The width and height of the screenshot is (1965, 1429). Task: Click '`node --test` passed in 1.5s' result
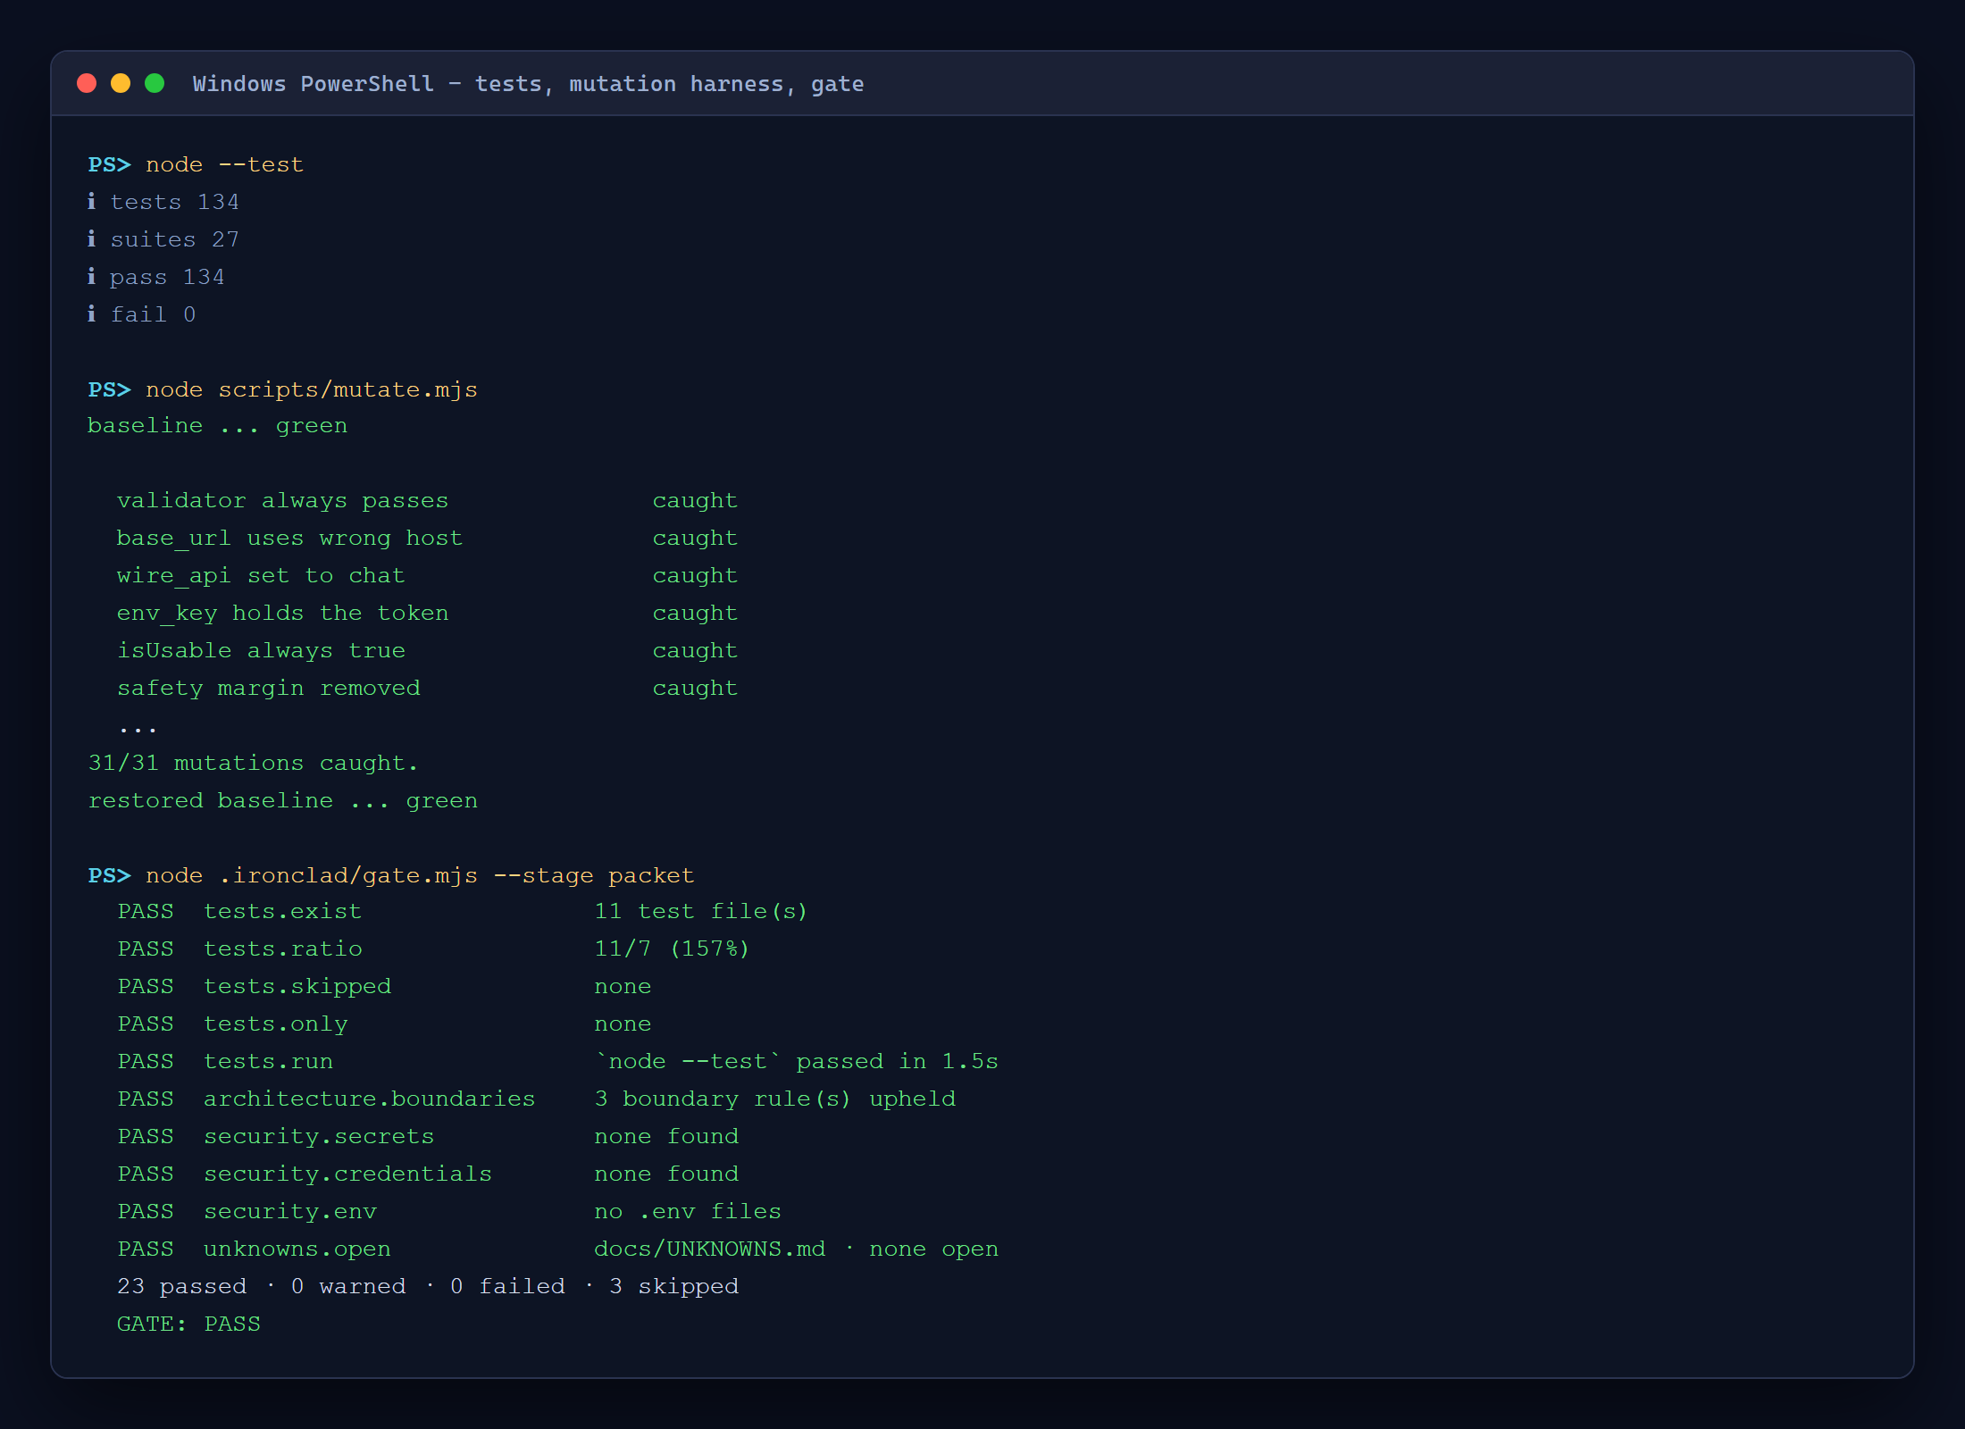click(796, 1061)
